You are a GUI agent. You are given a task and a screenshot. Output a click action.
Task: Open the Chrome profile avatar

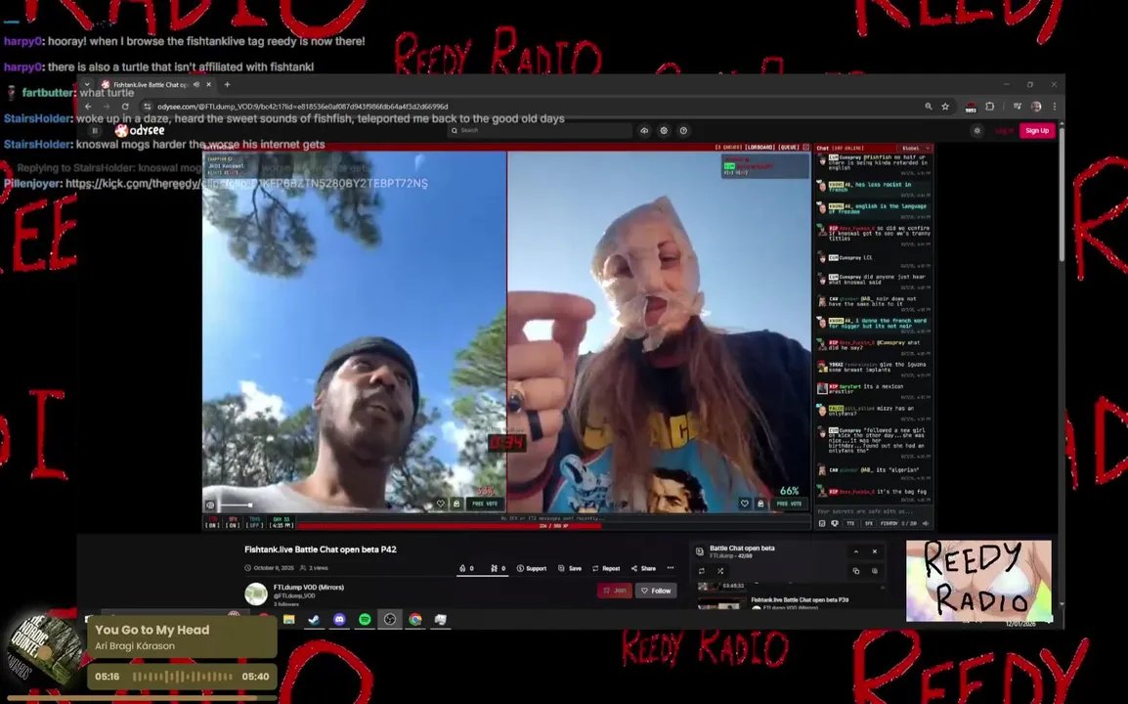(1036, 107)
